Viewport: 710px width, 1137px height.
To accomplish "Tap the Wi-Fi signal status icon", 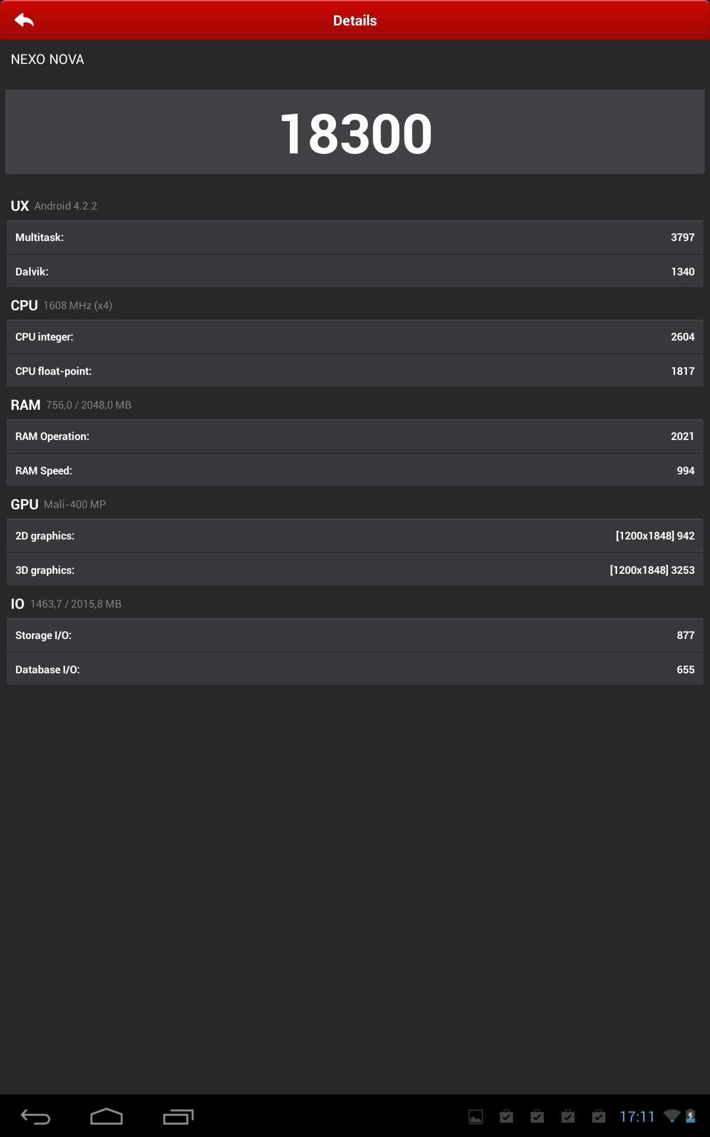I will [x=672, y=1116].
